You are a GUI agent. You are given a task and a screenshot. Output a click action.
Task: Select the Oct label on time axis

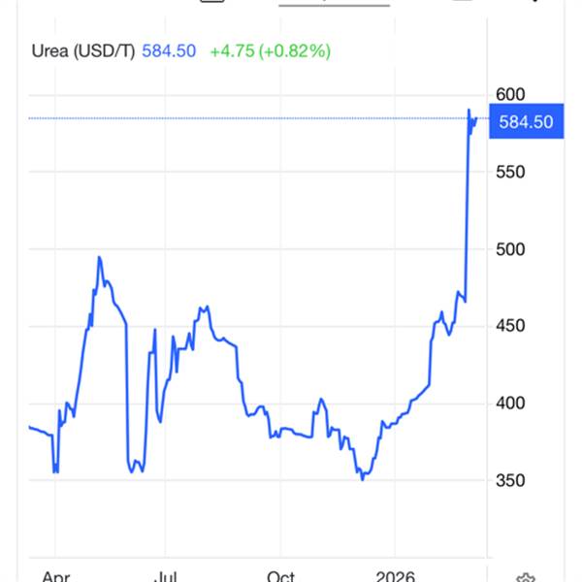click(x=281, y=576)
